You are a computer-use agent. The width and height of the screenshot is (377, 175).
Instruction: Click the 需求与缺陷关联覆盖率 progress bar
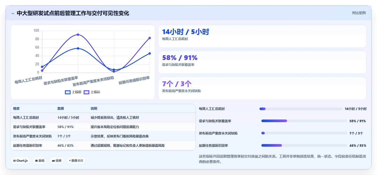[x=304, y=121]
